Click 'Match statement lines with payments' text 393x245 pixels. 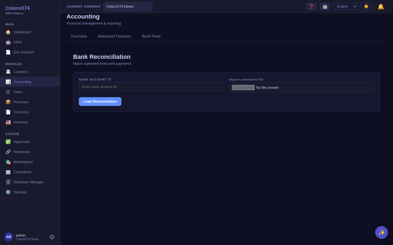pos(102,64)
